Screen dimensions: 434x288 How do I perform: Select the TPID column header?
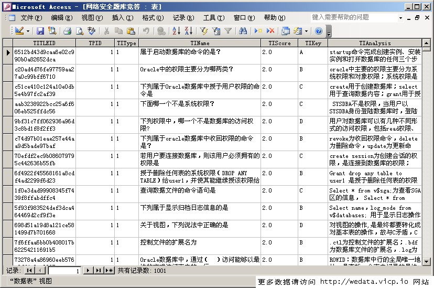(x=95, y=43)
